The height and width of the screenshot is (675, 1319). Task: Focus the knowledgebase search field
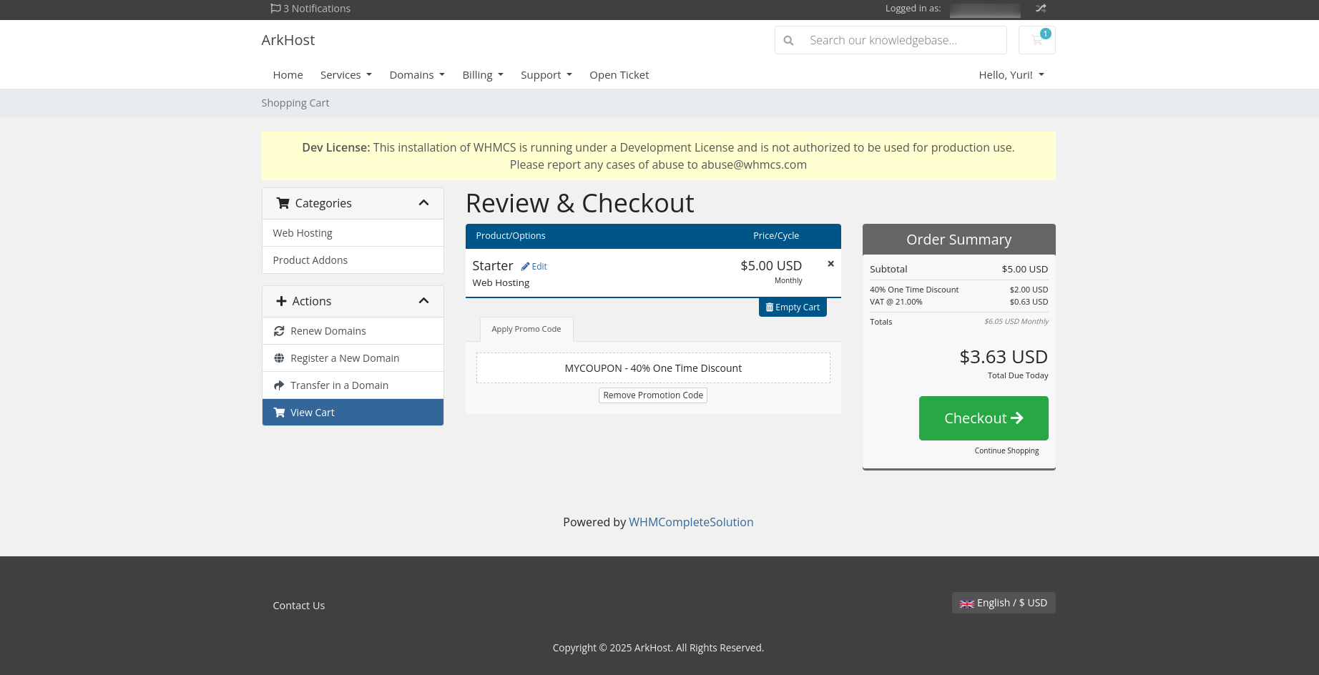click(903, 41)
